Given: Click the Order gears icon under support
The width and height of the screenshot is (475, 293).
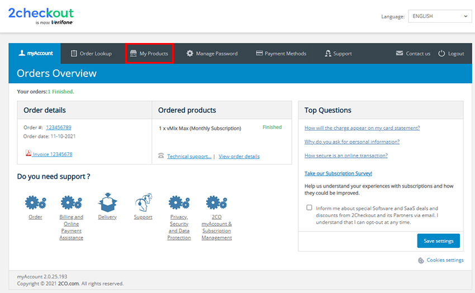Looking at the screenshot, I should pos(35,202).
